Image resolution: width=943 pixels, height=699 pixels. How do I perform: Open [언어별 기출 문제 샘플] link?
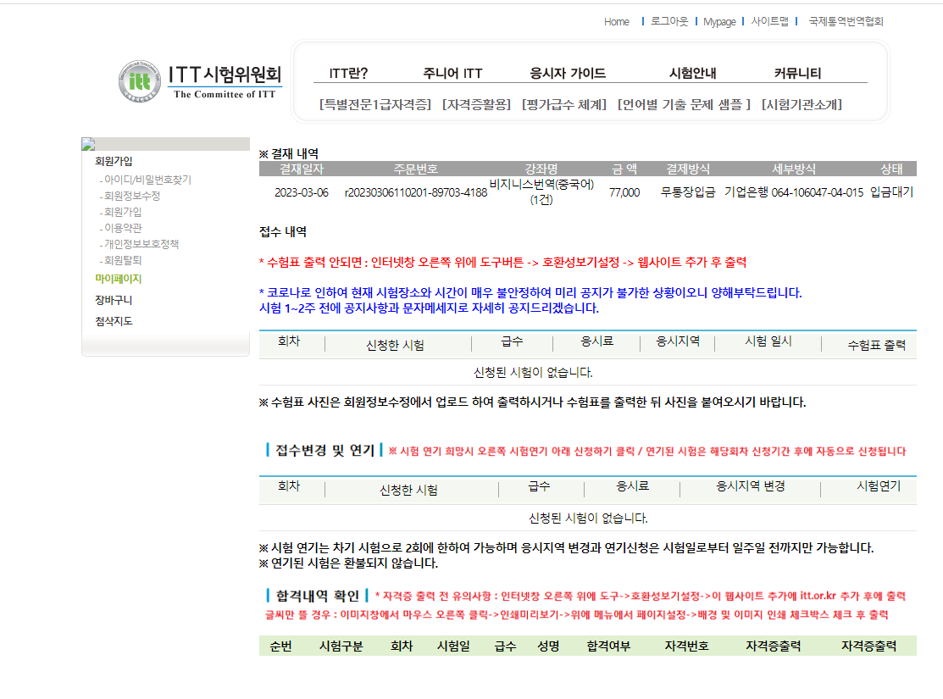coord(684,105)
